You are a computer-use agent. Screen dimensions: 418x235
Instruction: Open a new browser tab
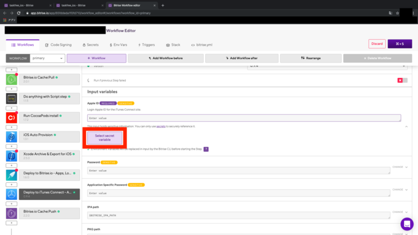tap(162, 5)
